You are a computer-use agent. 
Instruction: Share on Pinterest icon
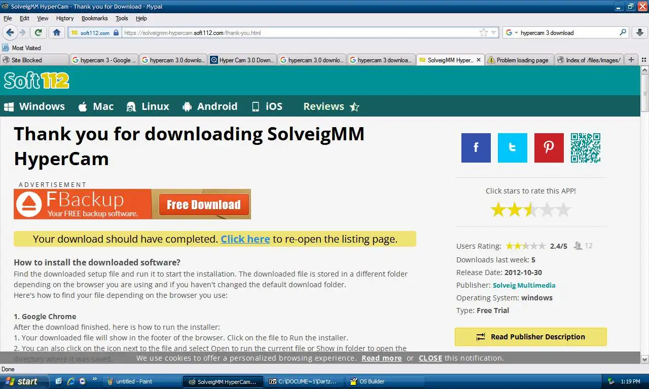(x=549, y=148)
